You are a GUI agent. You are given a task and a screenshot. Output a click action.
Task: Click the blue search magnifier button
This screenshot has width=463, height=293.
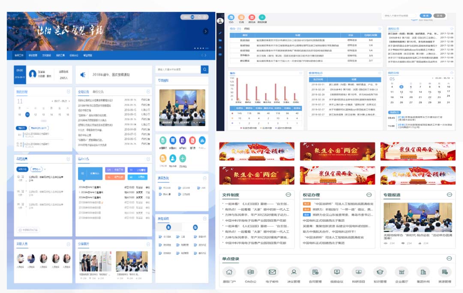coord(204,69)
